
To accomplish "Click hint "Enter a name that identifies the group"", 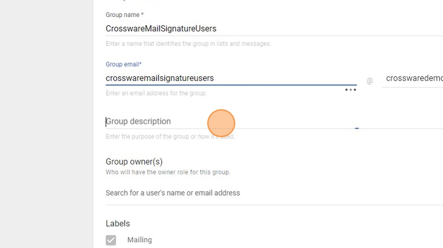I will (188, 44).
